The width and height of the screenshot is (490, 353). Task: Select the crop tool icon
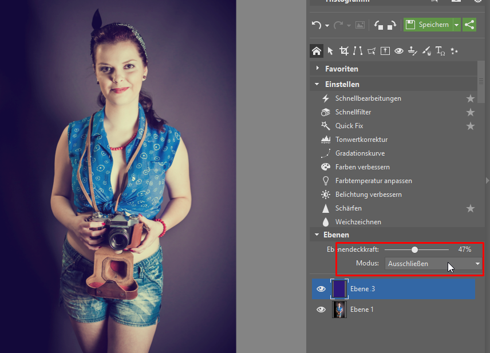point(344,51)
